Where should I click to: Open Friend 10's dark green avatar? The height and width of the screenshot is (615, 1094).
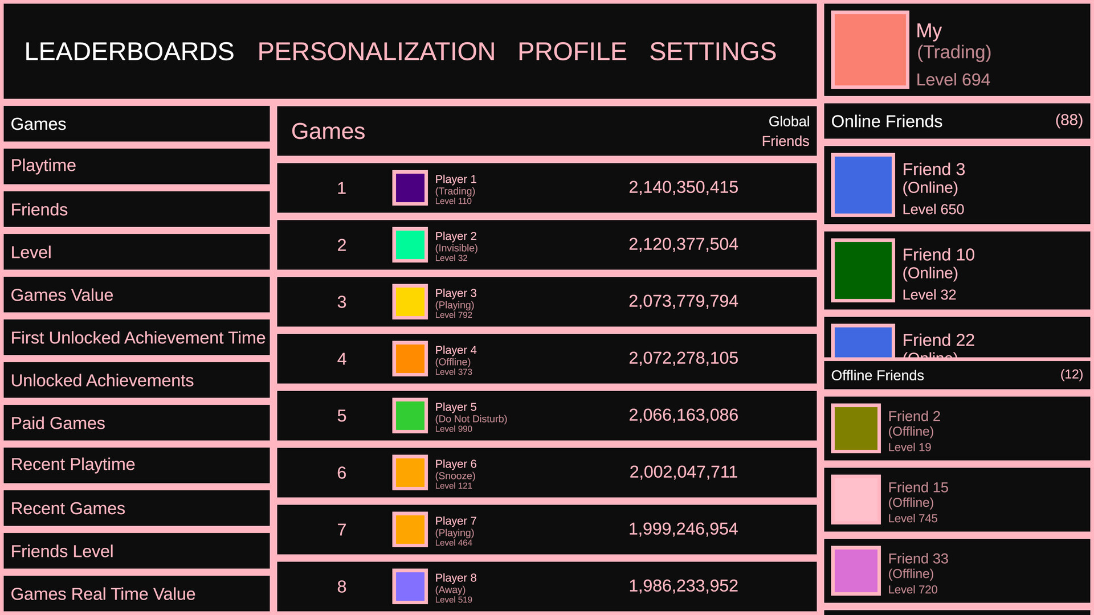pyautogui.click(x=863, y=270)
